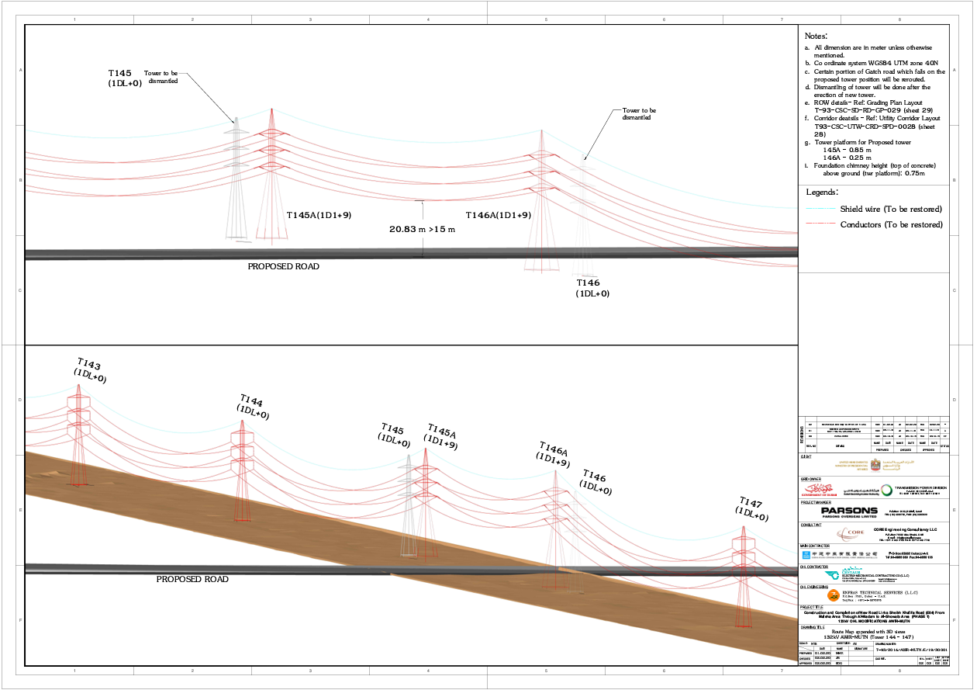
Task: Click the T144 (1DL+0) tower label
Action: click(253, 406)
